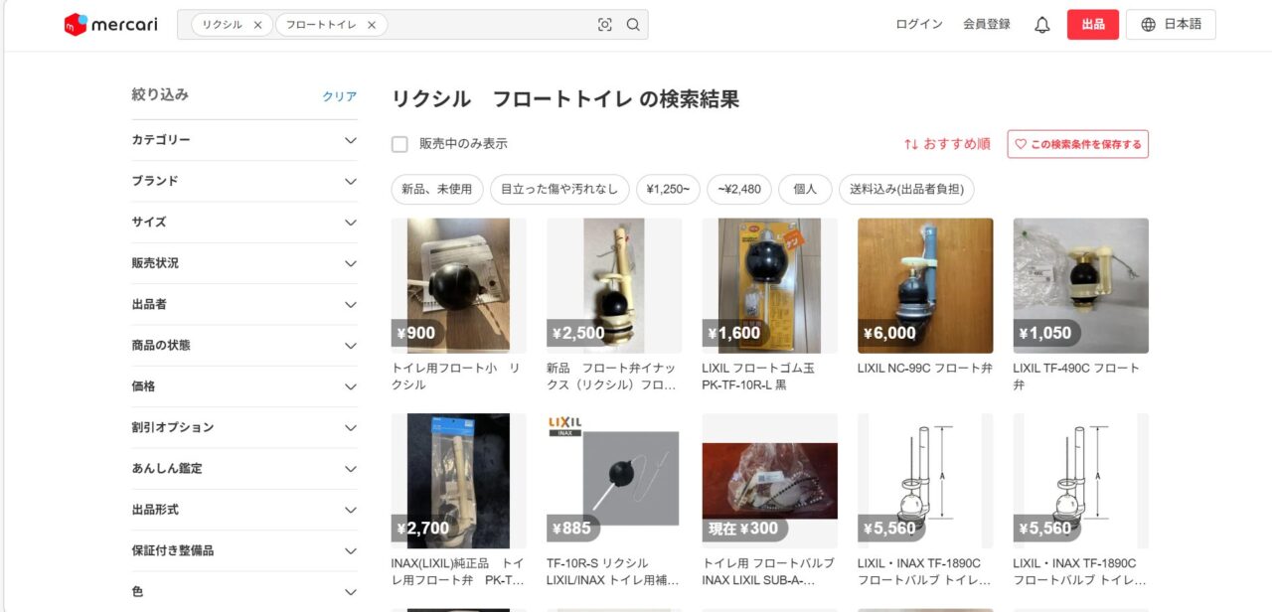Toggle the 送料込み(出品者負担) filter chip

[x=906, y=189]
